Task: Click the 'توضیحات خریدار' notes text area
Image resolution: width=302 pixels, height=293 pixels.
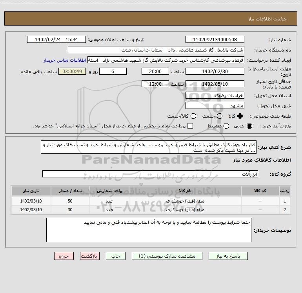Action: tap(149, 230)
